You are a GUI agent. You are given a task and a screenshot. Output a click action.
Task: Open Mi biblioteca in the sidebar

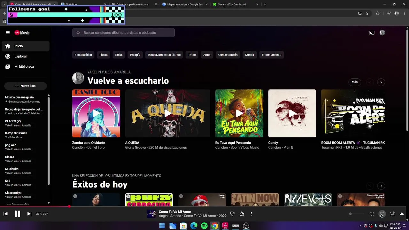click(x=26, y=66)
